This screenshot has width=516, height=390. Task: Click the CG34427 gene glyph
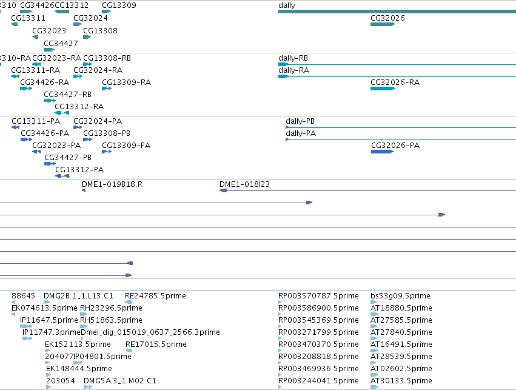click(49, 50)
